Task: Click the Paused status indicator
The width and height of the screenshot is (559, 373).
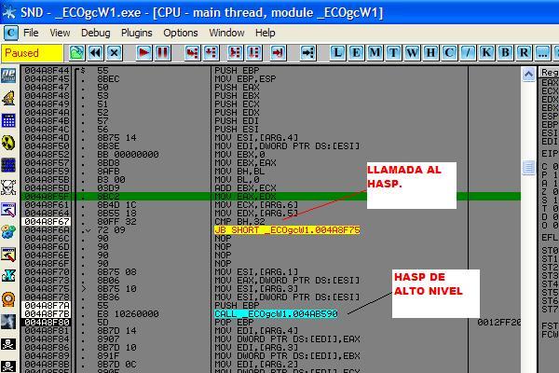Action: click(32, 53)
